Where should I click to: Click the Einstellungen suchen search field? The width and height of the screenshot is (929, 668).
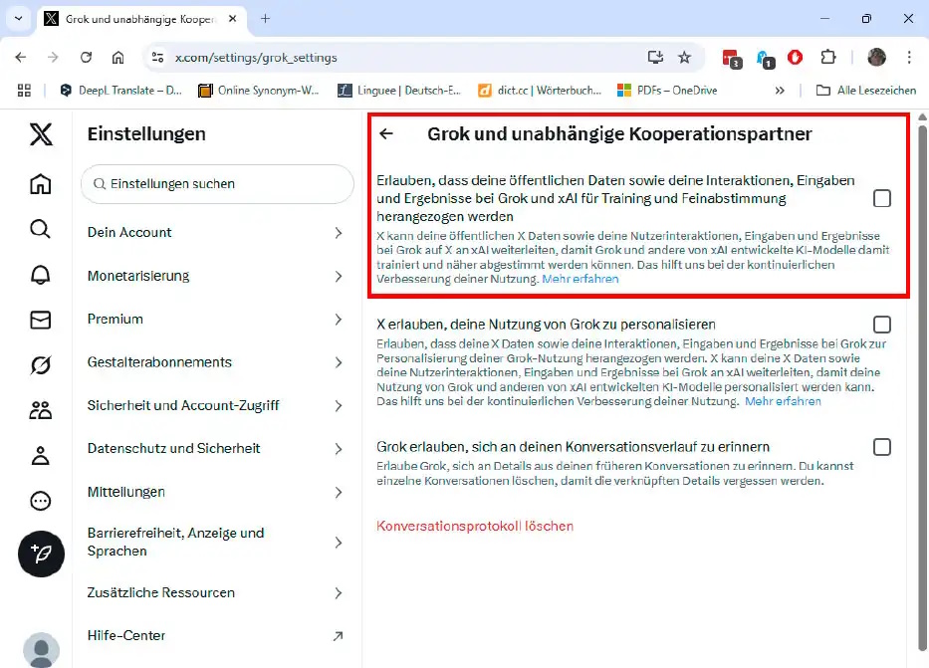click(217, 184)
